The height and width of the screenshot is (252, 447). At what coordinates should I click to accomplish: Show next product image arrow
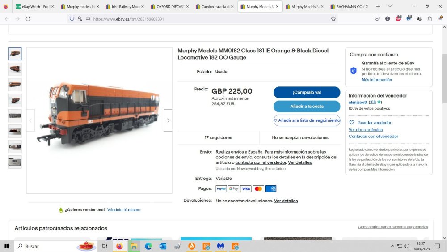(168, 120)
